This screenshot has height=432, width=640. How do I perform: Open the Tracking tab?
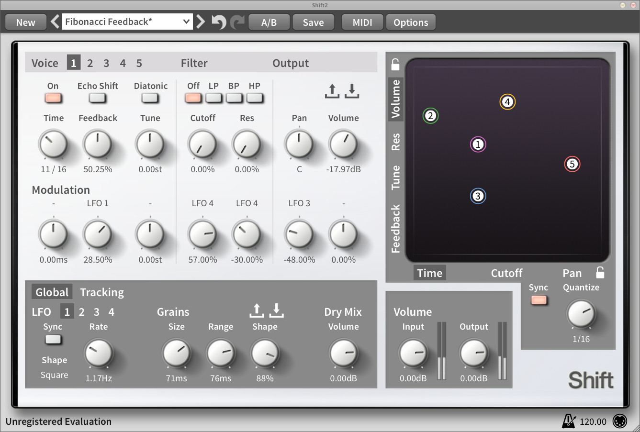click(x=102, y=292)
